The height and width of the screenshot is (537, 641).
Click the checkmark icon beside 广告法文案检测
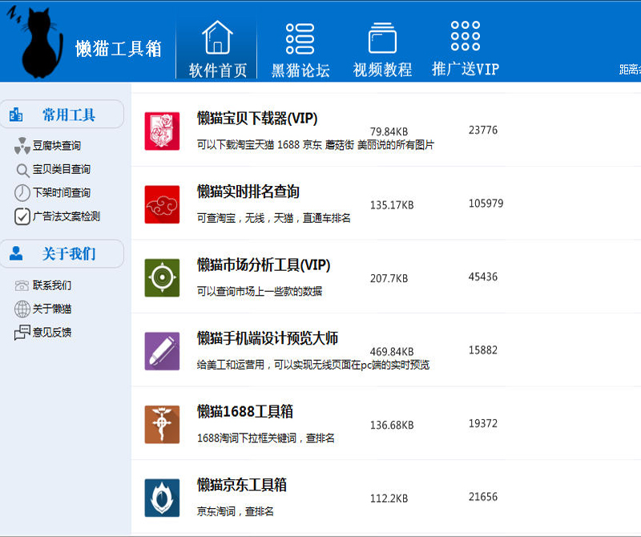tap(22, 216)
